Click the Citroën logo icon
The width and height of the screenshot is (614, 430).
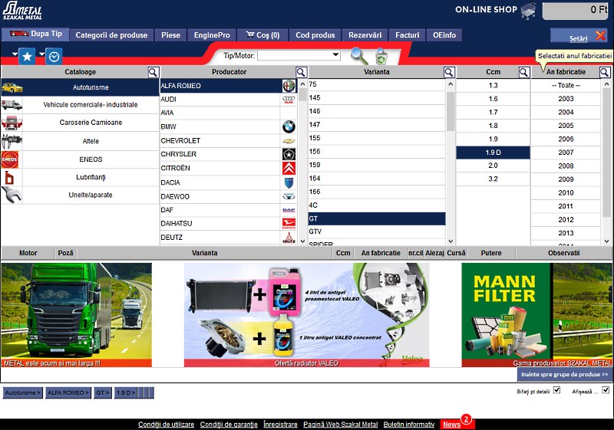click(x=289, y=168)
